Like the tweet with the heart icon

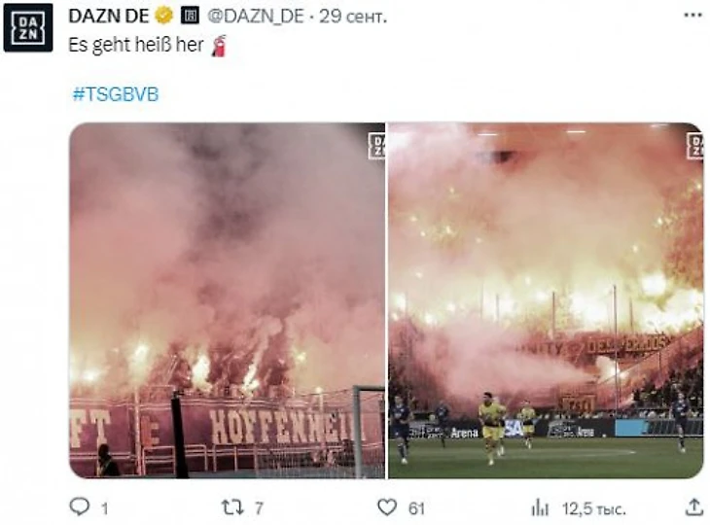pyautogui.click(x=387, y=507)
